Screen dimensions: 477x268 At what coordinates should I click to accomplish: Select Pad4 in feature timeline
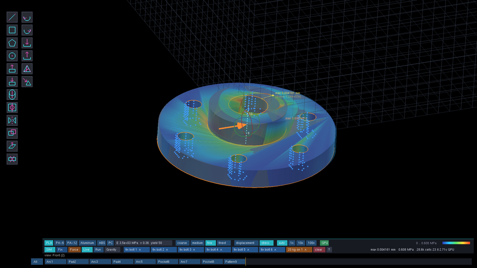coord(123,261)
